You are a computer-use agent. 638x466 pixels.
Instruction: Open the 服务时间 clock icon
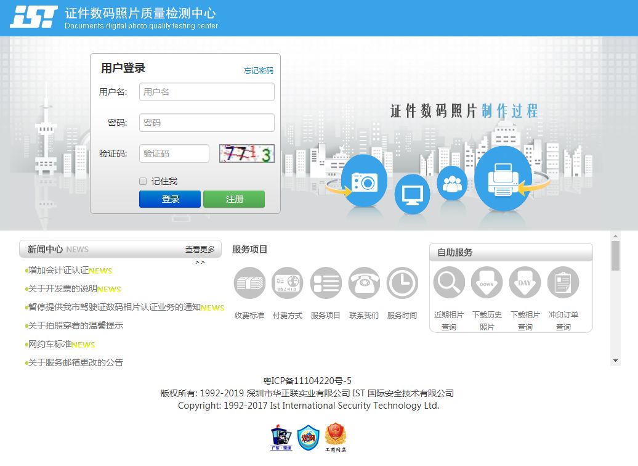pyautogui.click(x=402, y=282)
